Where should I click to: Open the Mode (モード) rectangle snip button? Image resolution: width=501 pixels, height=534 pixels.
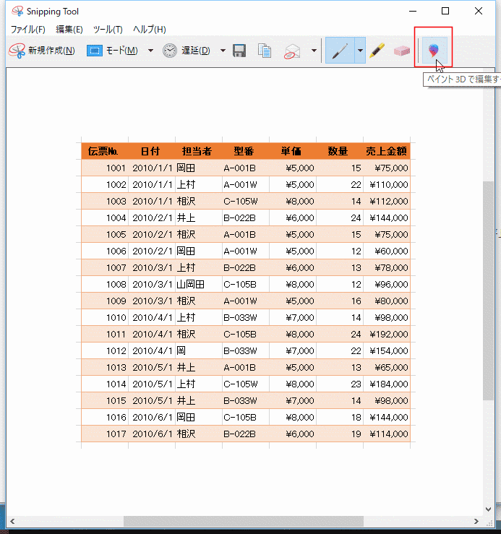click(x=113, y=51)
